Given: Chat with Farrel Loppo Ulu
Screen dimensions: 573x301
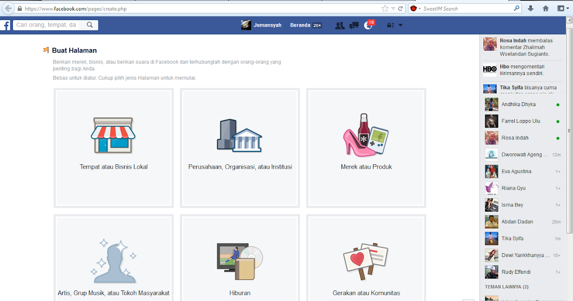Looking at the screenshot, I should point(522,121).
